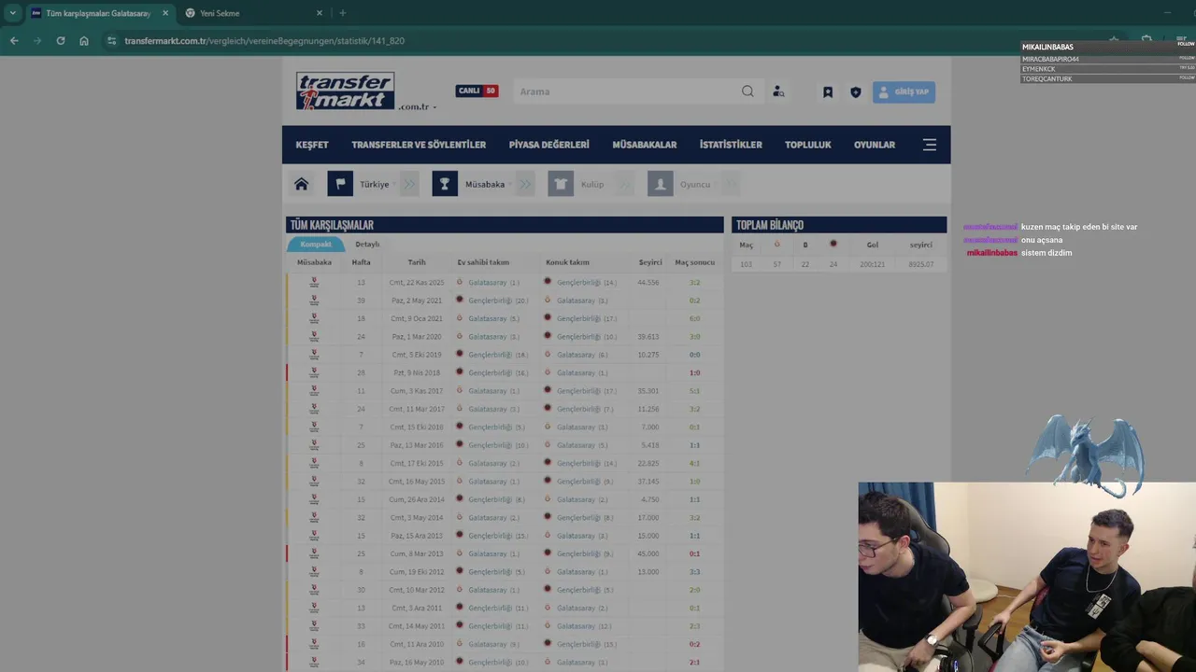The image size is (1196, 672).
Task: Open match result 4:1 from 17 Eki 2015
Action: (694, 463)
